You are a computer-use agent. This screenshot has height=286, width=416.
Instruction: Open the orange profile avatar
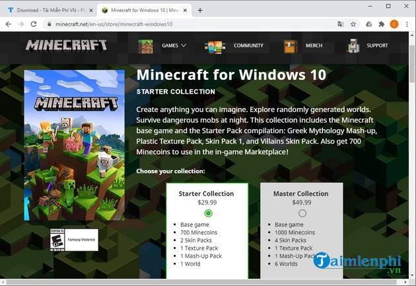pos(394,24)
